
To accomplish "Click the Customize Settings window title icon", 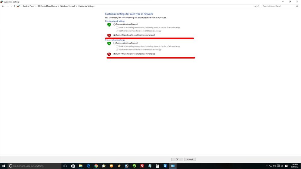I will pos(2,2).
